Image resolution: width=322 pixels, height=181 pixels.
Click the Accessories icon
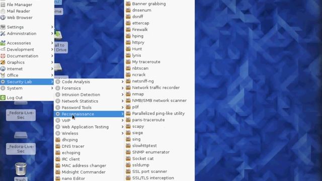pos(3,43)
